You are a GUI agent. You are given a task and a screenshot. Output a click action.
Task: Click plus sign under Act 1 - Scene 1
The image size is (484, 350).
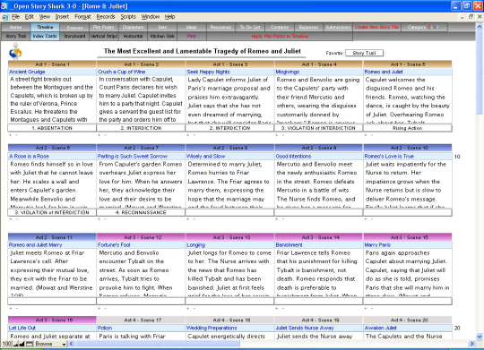pos(10,135)
